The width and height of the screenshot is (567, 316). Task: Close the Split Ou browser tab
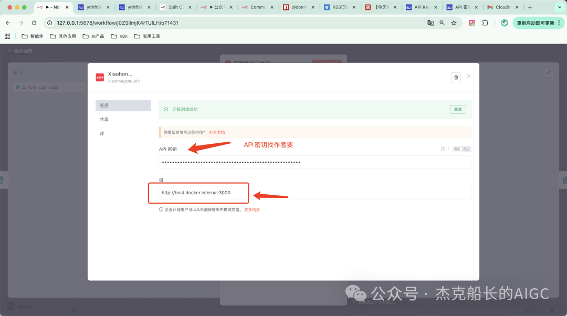point(190,7)
